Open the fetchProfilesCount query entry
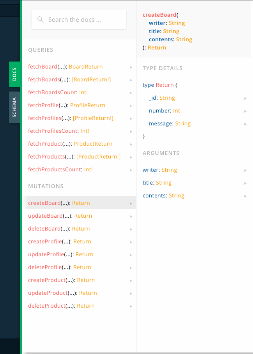 (x=80, y=131)
